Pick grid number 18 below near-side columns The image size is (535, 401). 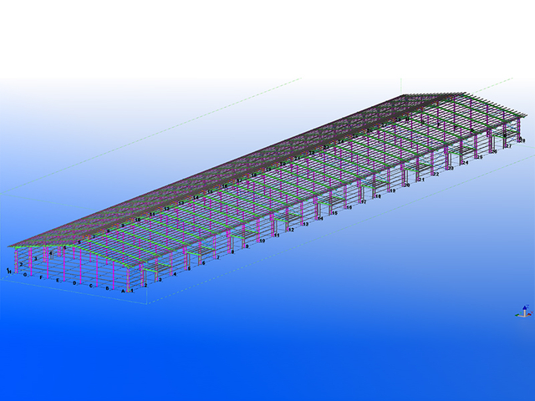[x=378, y=196]
